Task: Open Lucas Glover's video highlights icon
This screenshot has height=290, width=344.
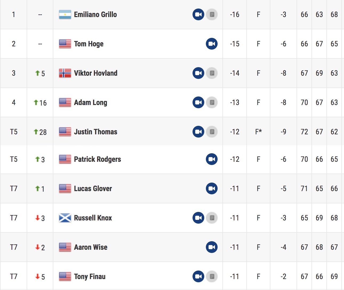Action: pyautogui.click(x=212, y=188)
